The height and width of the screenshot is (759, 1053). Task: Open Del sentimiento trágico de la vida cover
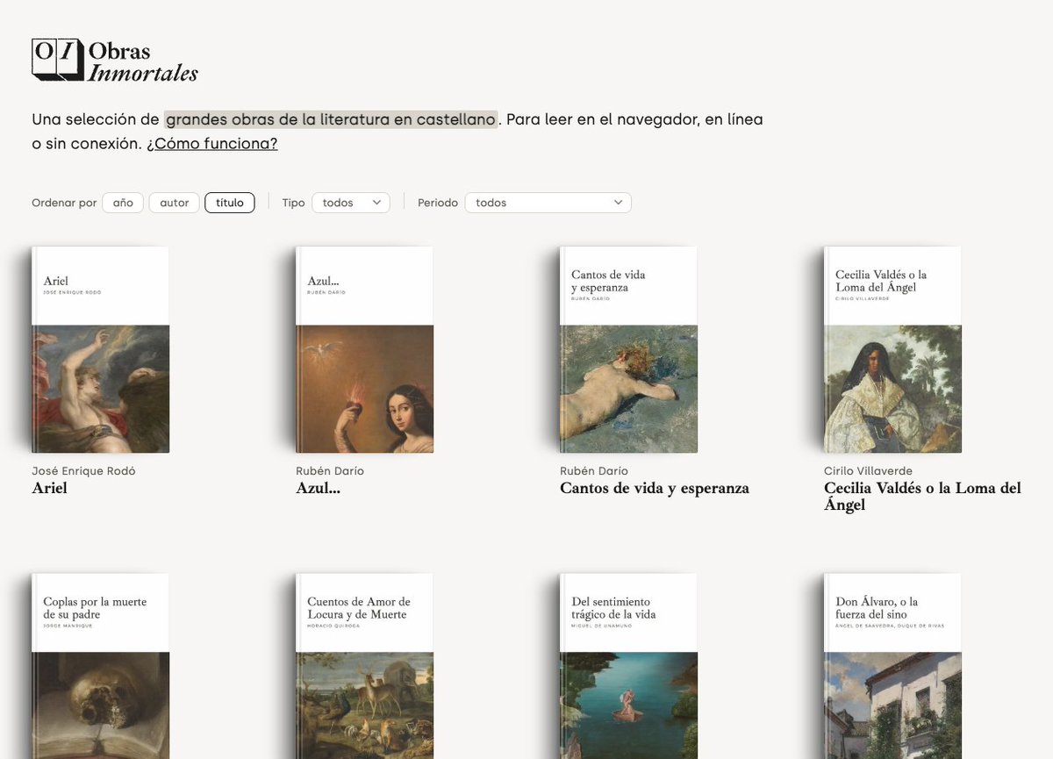(628, 666)
